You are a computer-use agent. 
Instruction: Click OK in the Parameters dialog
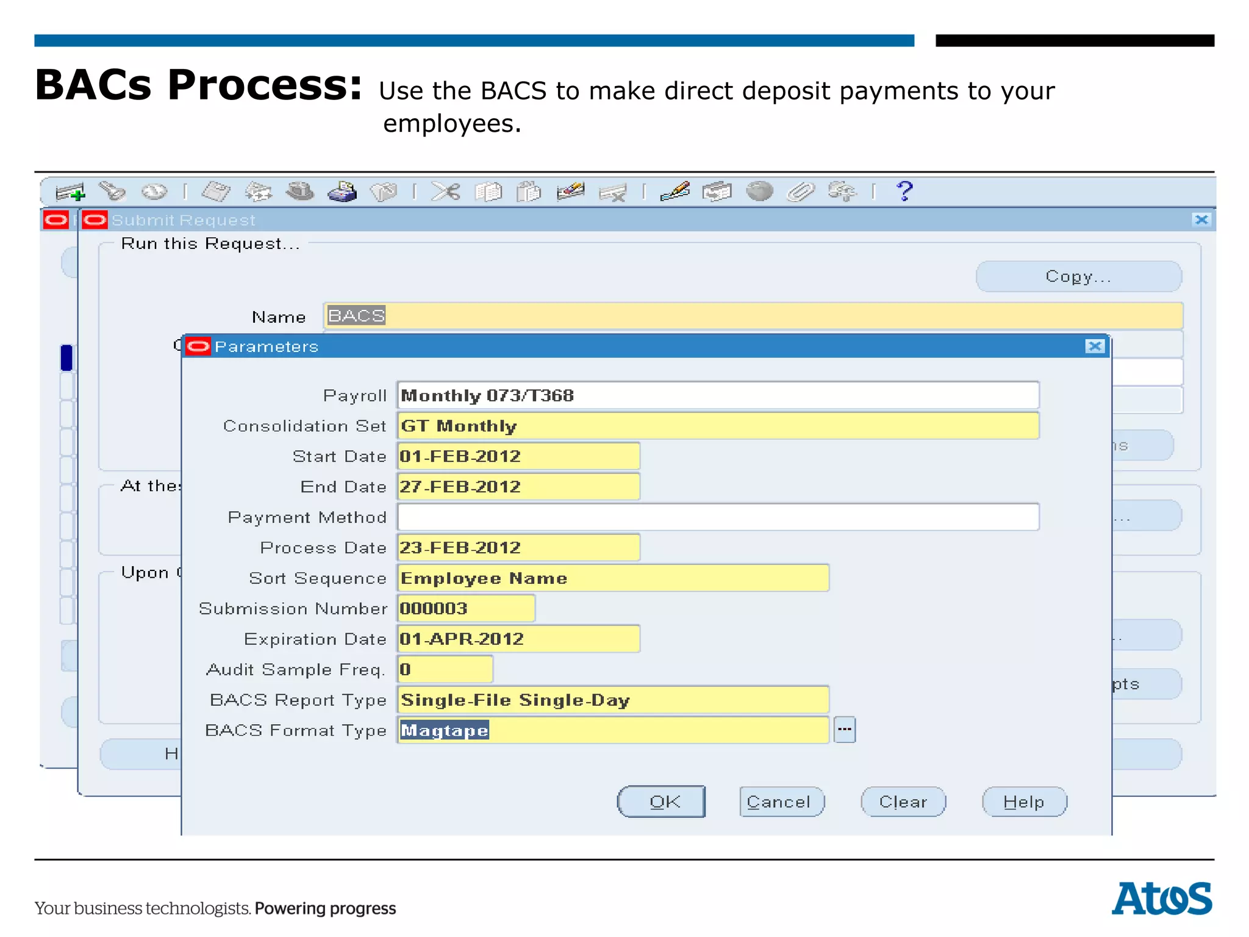tap(662, 802)
